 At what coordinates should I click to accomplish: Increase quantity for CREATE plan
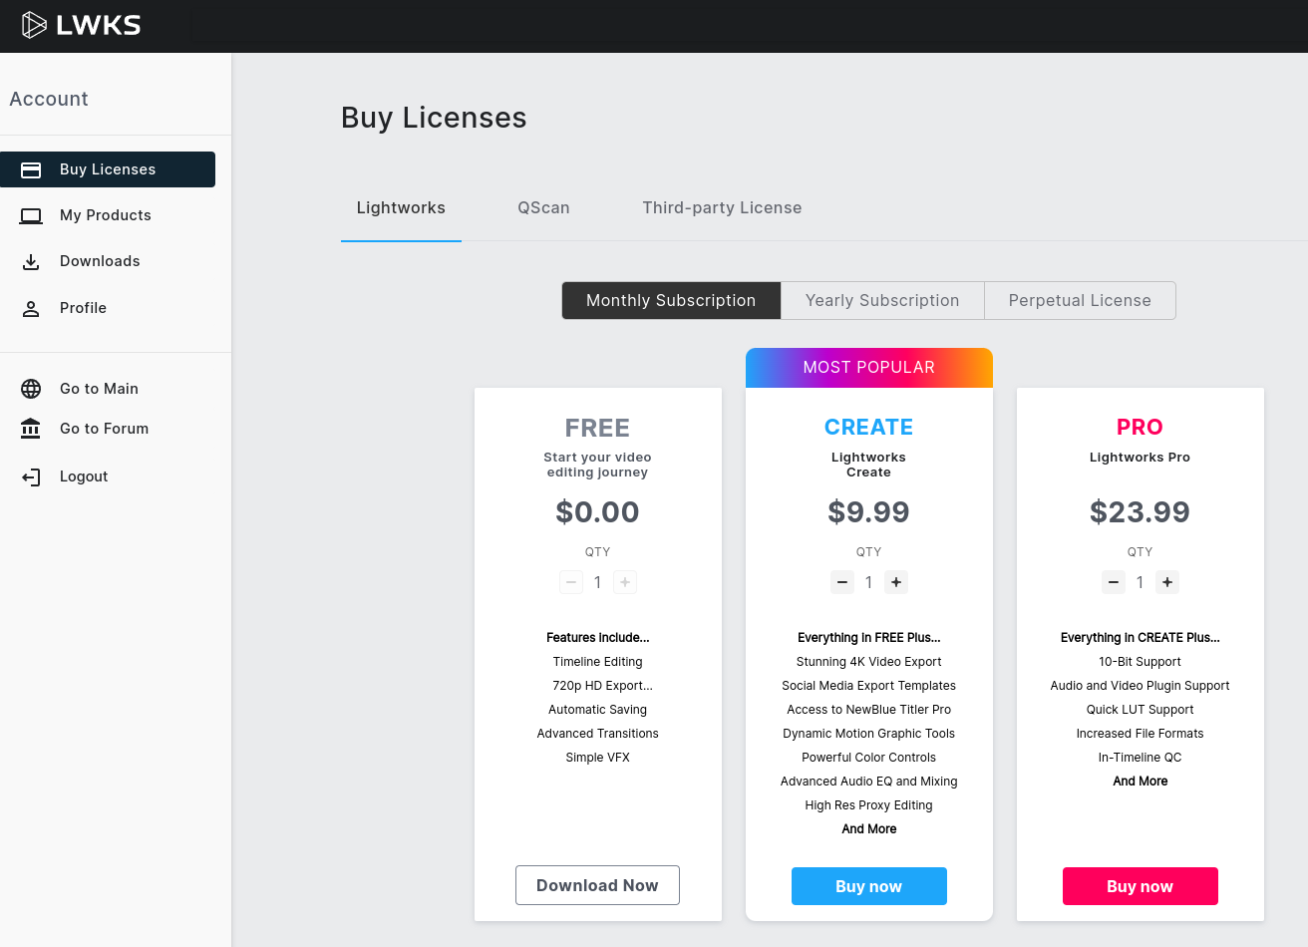(895, 582)
